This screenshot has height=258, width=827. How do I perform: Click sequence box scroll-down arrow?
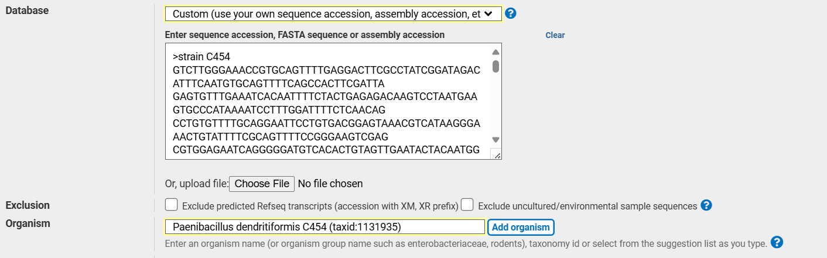coord(495,140)
